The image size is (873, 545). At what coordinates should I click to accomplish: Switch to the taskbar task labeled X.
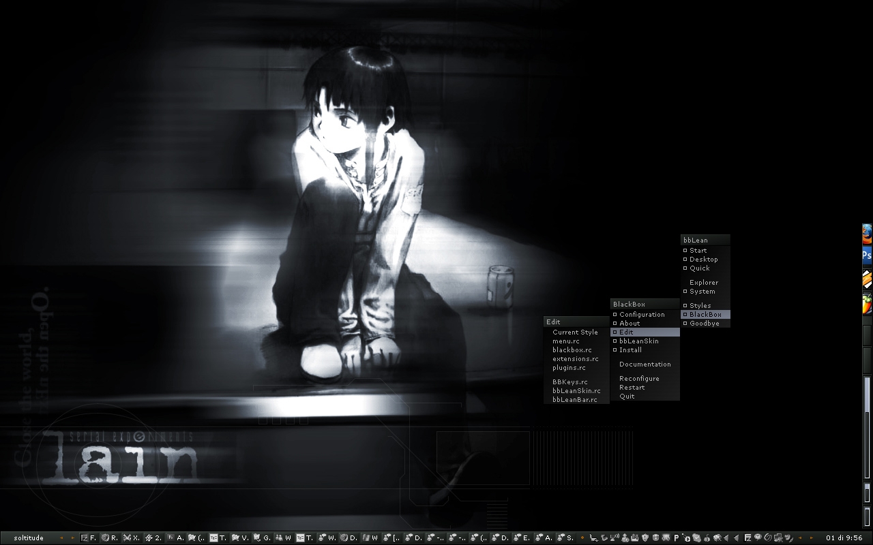pos(132,538)
